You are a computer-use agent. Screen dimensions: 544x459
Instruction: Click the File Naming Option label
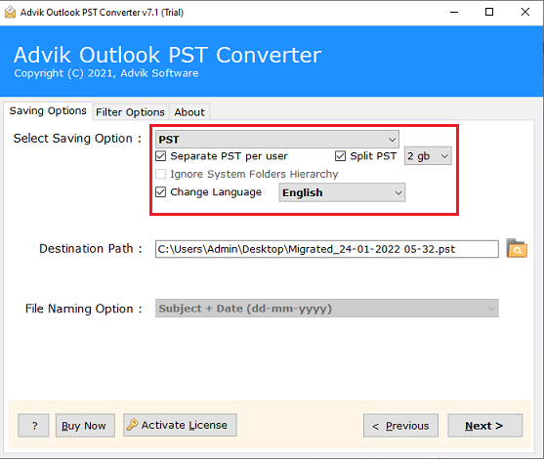[84, 309]
